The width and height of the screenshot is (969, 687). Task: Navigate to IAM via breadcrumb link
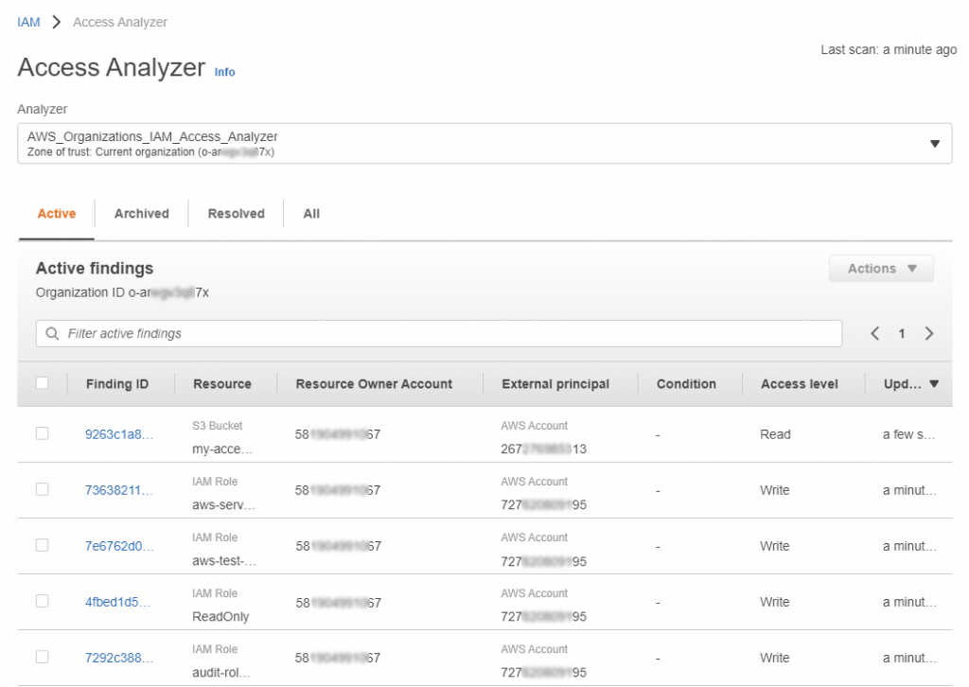coord(28,23)
